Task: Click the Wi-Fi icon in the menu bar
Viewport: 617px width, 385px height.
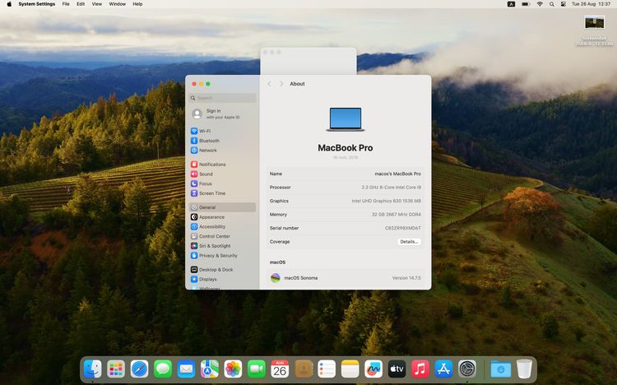Action: pyautogui.click(x=540, y=4)
